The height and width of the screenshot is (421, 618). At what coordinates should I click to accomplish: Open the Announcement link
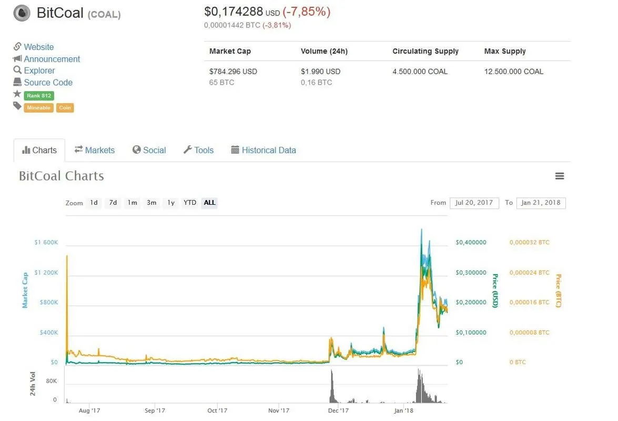[52, 59]
